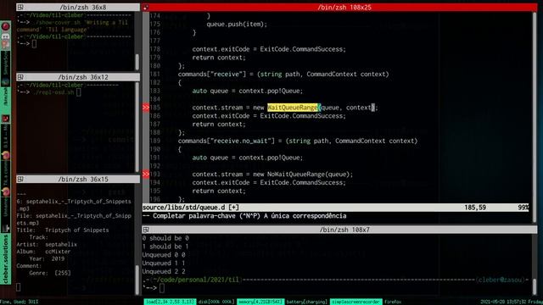The height and width of the screenshot is (305, 543).
Task: Click the Title: Triptych of Snippets line
Action: pos(63,230)
